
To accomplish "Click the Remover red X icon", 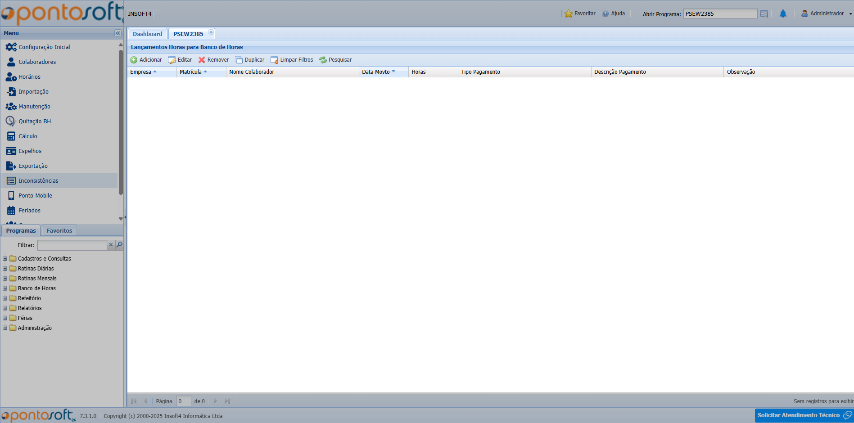I will pyautogui.click(x=202, y=60).
